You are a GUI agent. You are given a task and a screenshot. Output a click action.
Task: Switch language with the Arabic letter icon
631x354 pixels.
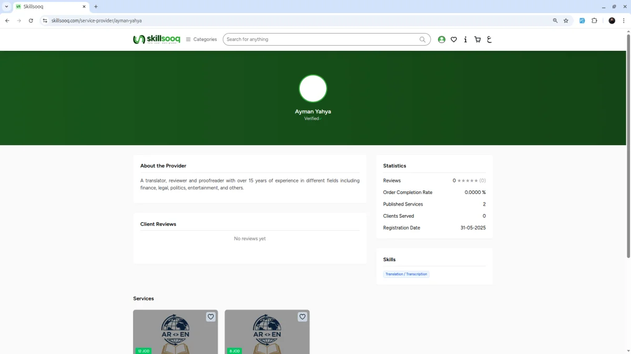(x=490, y=39)
